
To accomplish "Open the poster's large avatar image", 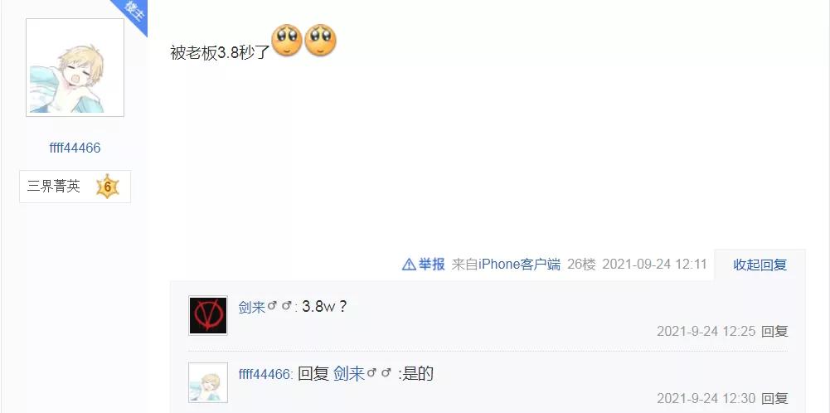I will coord(75,68).
